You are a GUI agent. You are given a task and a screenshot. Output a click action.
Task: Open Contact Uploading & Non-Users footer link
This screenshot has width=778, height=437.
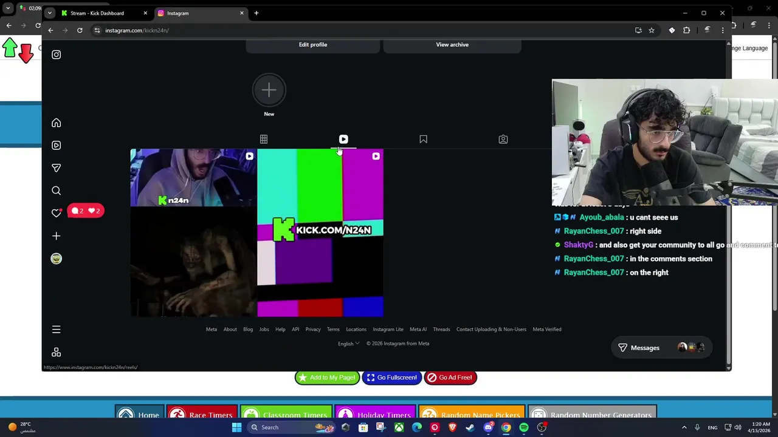click(x=491, y=330)
